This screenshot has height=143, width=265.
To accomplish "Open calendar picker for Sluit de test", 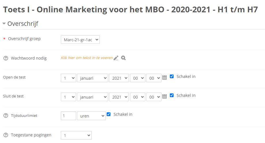I will coord(165,96).
